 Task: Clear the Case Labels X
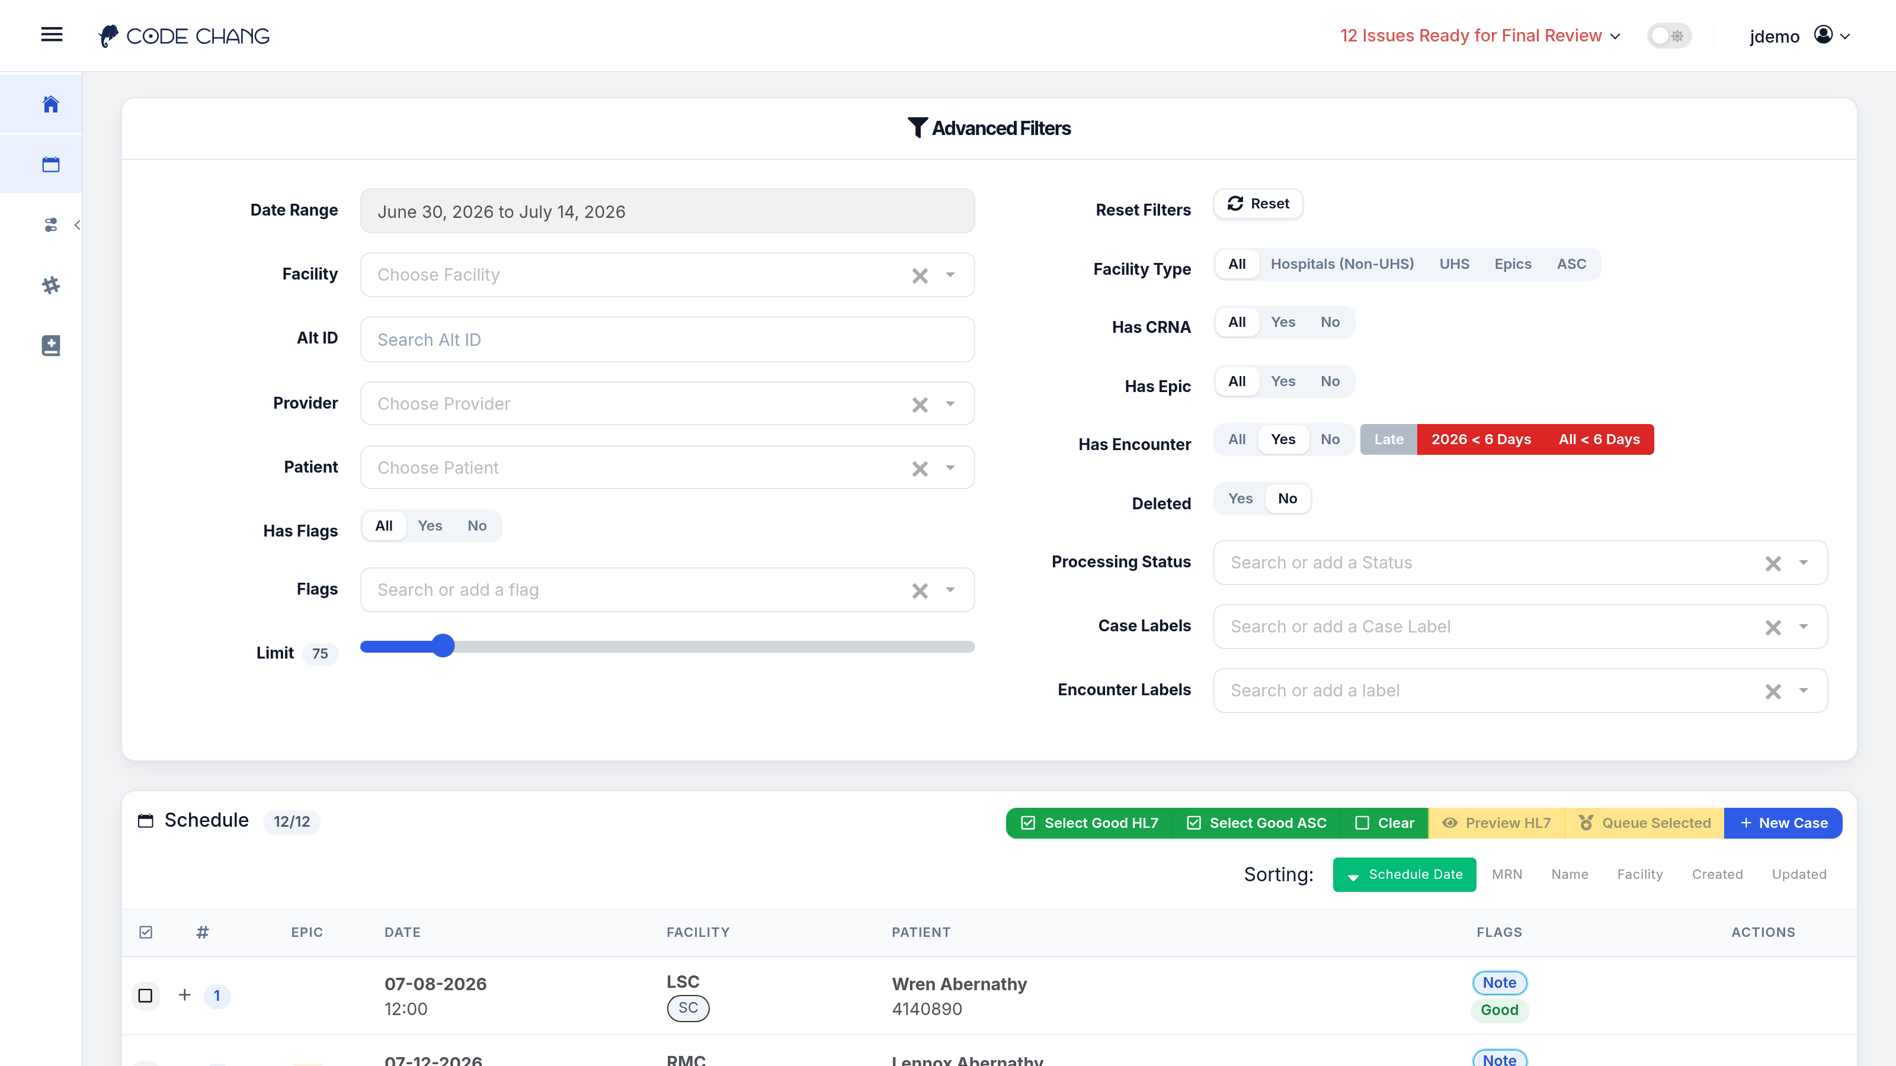(1773, 627)
